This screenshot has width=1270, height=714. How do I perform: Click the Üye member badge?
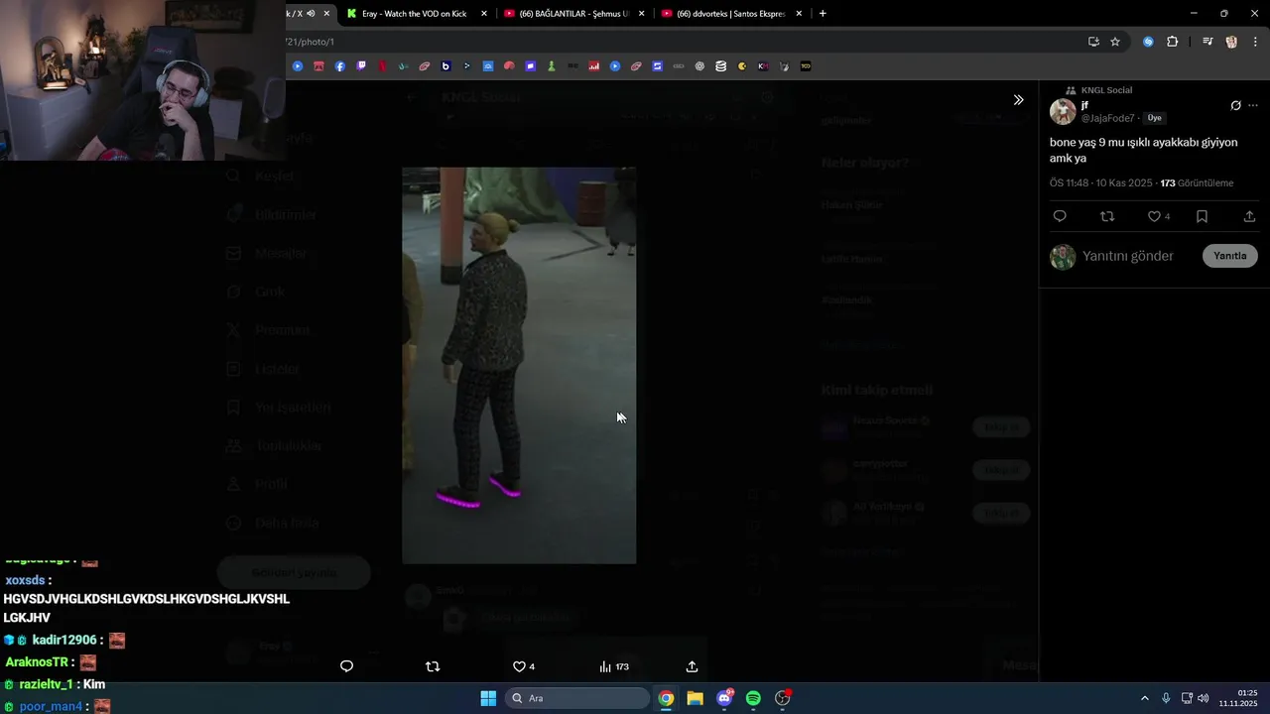(x=1155, y=118)
